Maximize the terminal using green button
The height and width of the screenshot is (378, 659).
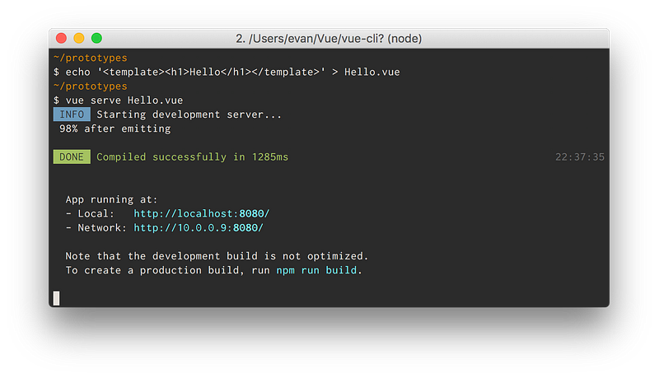96,38
